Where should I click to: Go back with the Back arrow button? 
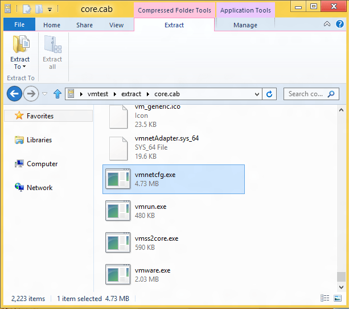click(x=15, y=94)
